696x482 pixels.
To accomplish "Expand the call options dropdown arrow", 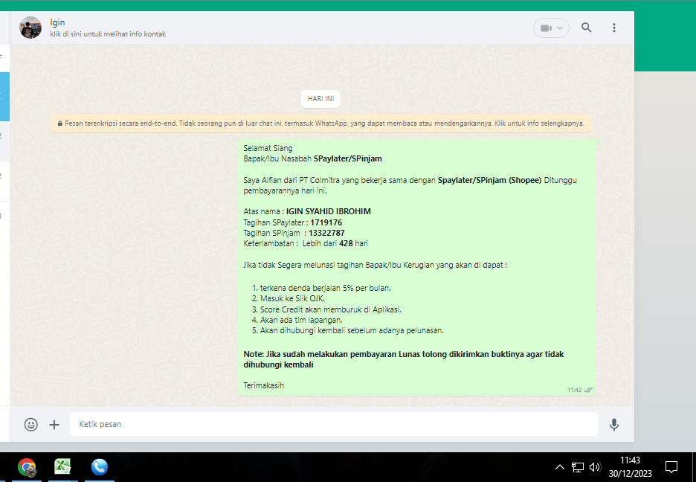I will (x=560, y=28).
